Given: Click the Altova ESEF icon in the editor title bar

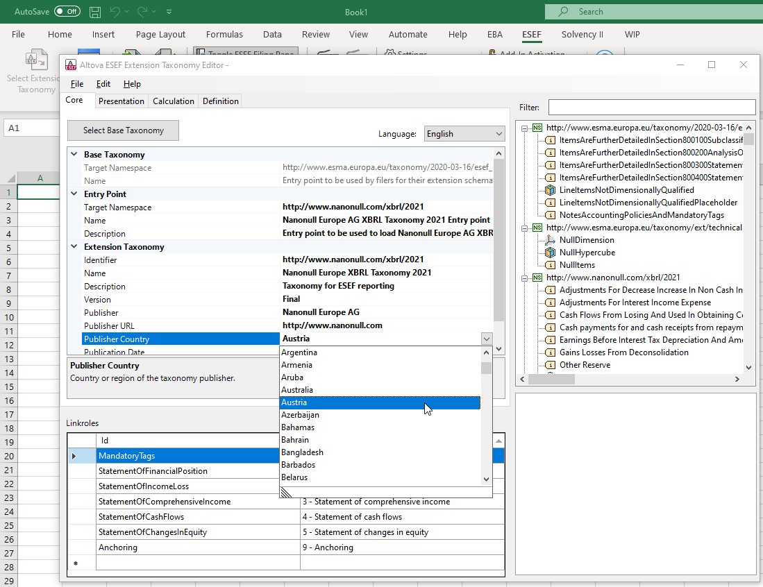Looking at the screenshot, I should tap(70, 65).
